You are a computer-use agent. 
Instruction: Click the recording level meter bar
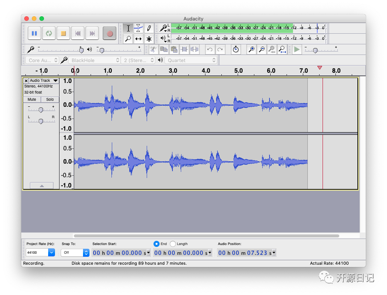(248, 28)
